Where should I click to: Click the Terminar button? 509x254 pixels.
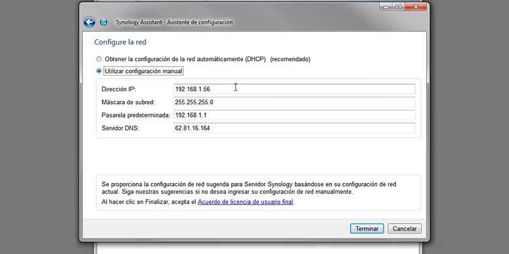pyautogui.click(x=367, y=229)
